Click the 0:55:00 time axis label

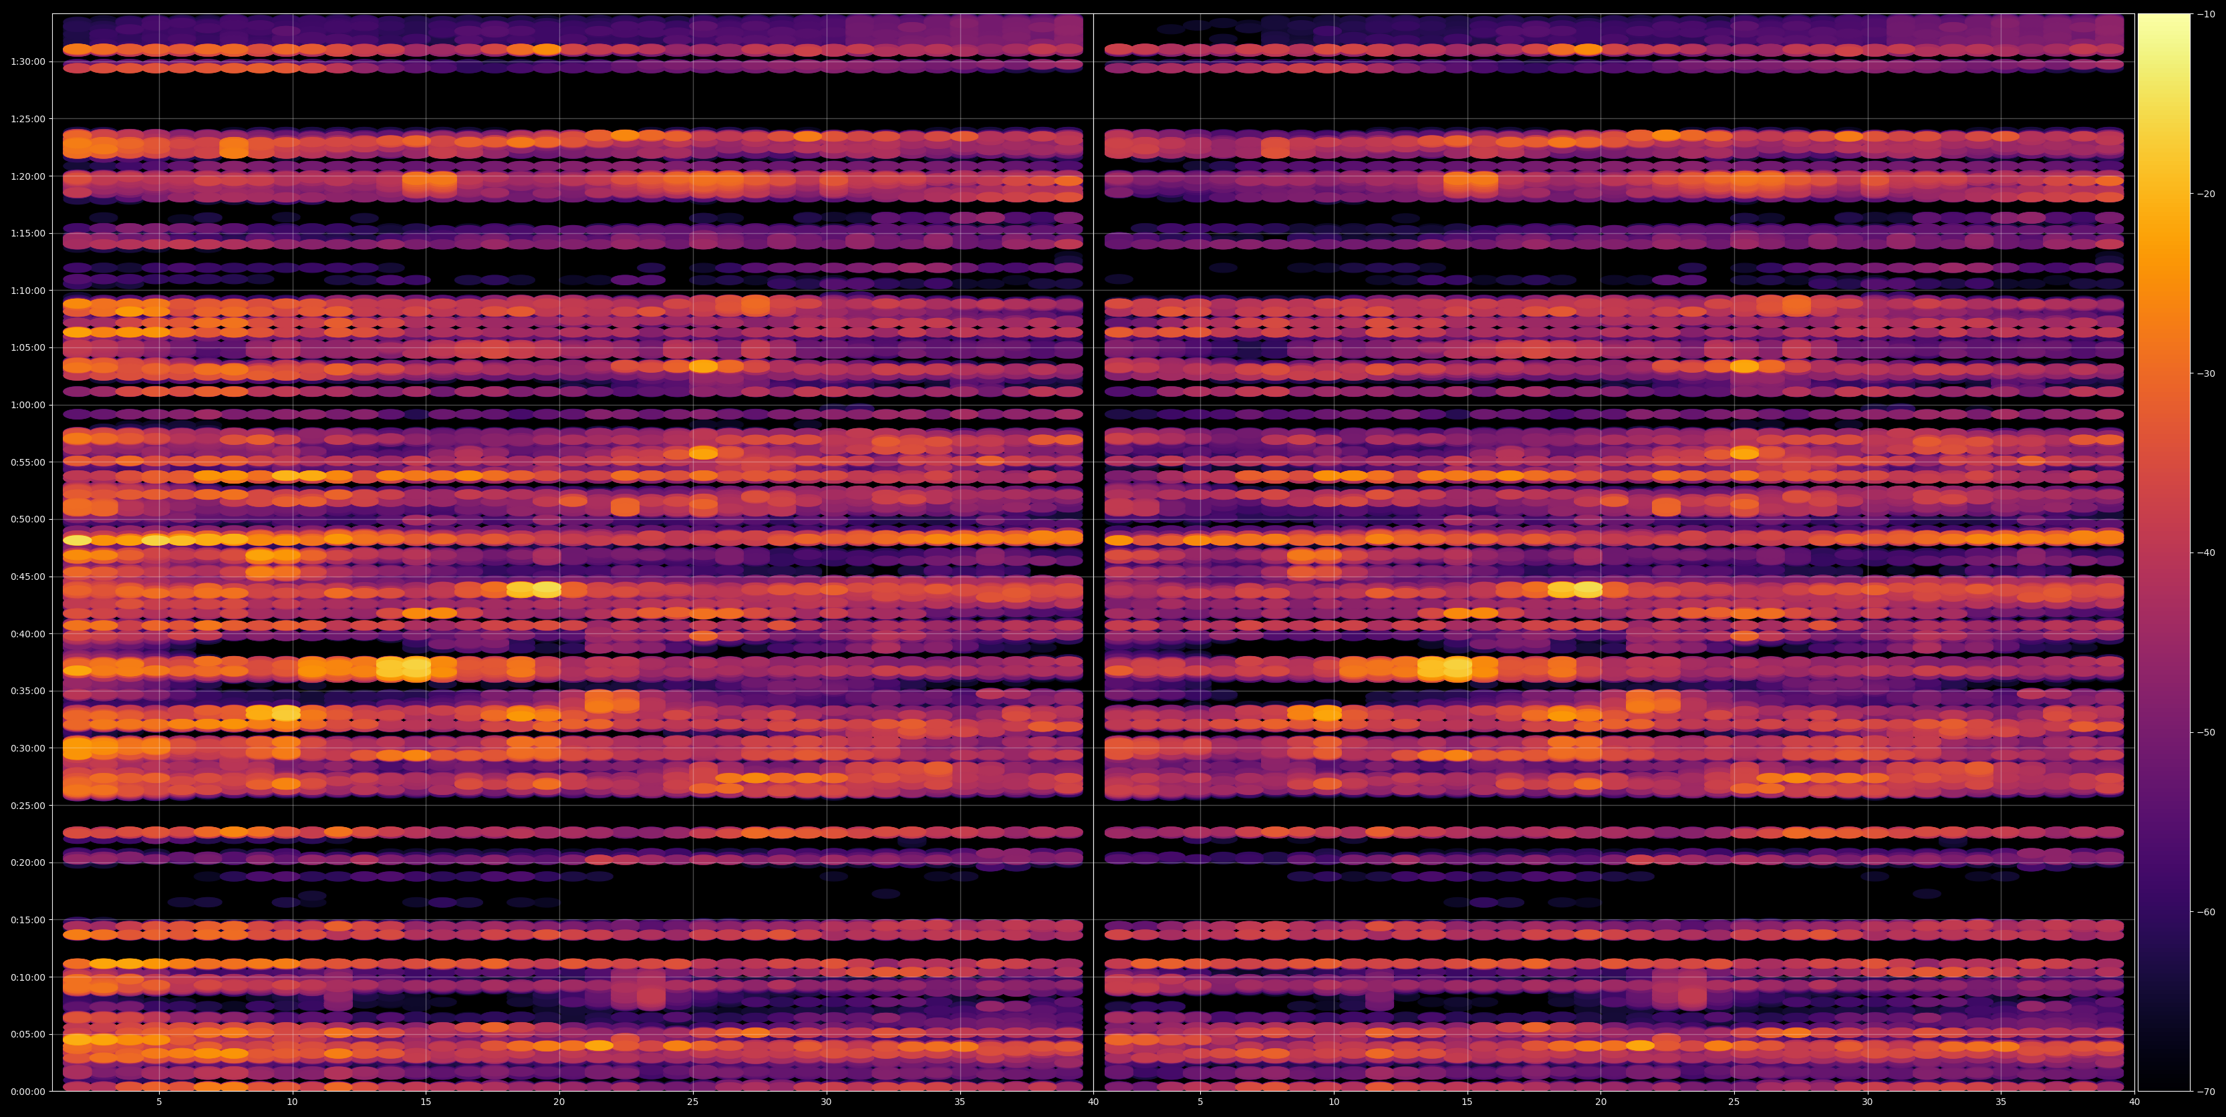(x=27, y=462)
